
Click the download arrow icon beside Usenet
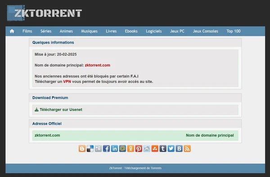point(36,110)
